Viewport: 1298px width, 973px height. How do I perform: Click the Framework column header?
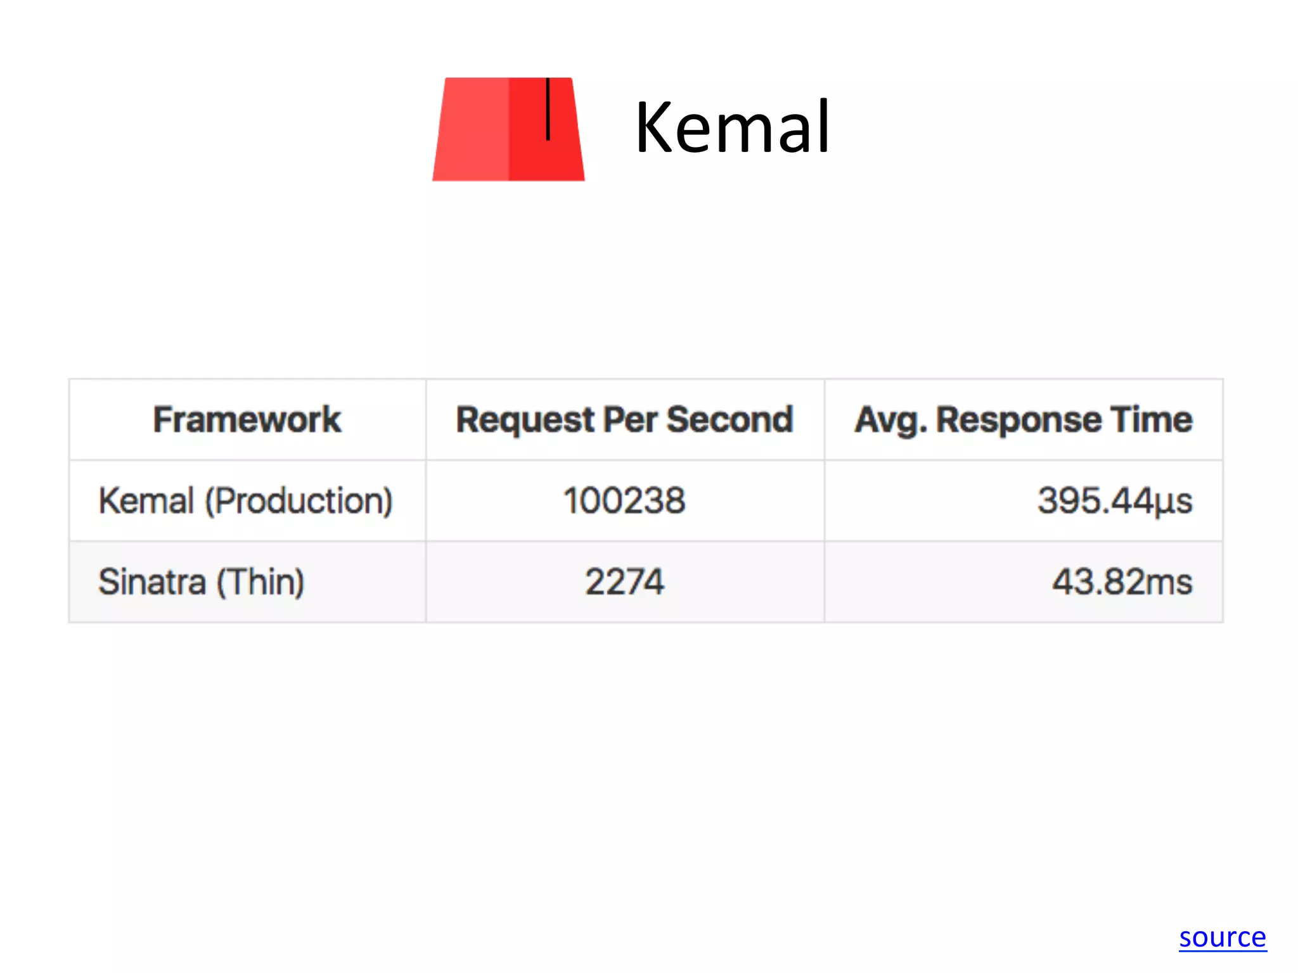247,419
